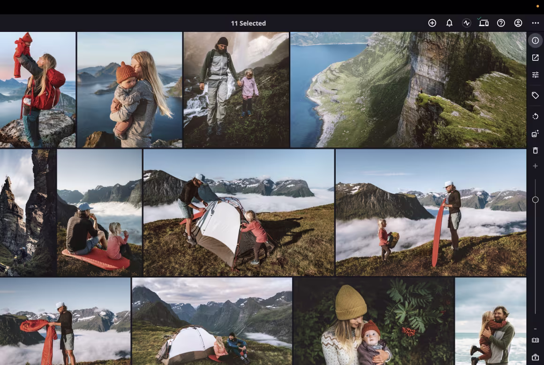The width and height of the screenshot is (544, 365).
Task: Open the user account profile icon
Action: pyautogui.click(x=518, y=23)
